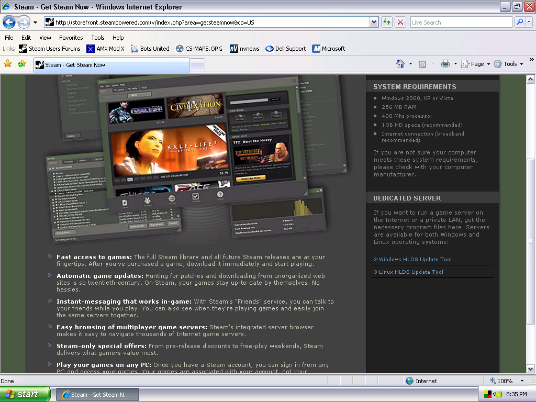Click the DEDICATED SERVER heading
536x402 pixels.
407,198
